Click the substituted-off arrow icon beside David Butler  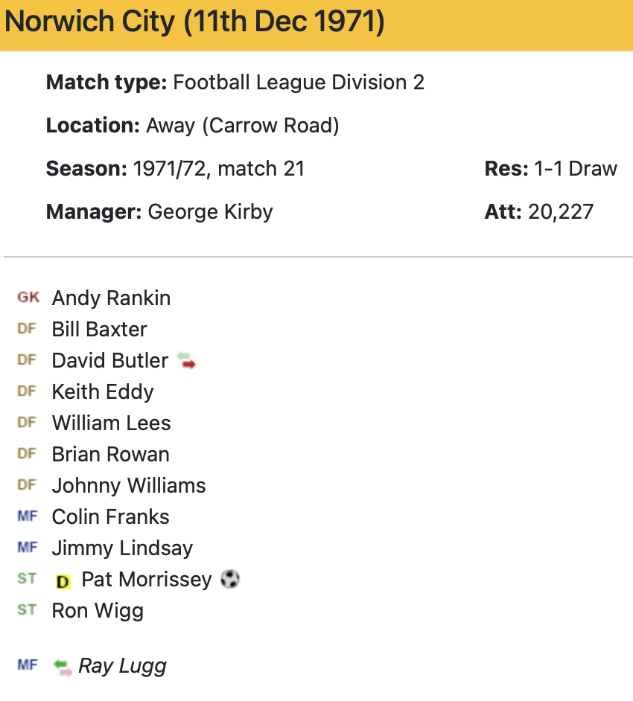(x=186, y=362)
